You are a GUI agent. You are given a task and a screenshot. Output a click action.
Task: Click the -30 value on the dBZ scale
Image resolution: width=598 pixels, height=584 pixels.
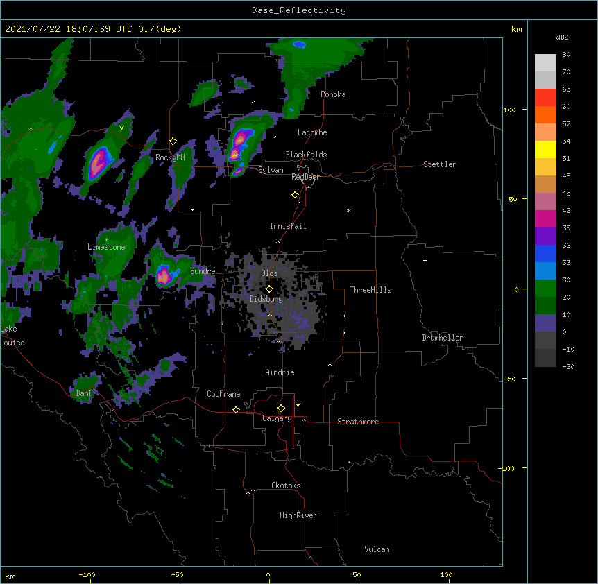(568, 367)
